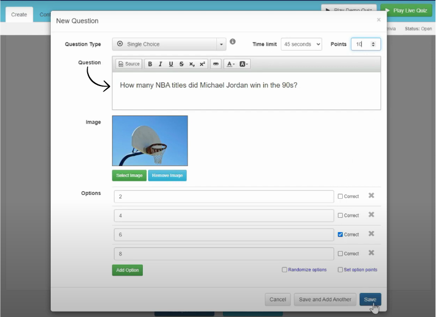Delete the option with value 6
The image size is (436, 317).
pyautogui.click(x=371, y=234)
